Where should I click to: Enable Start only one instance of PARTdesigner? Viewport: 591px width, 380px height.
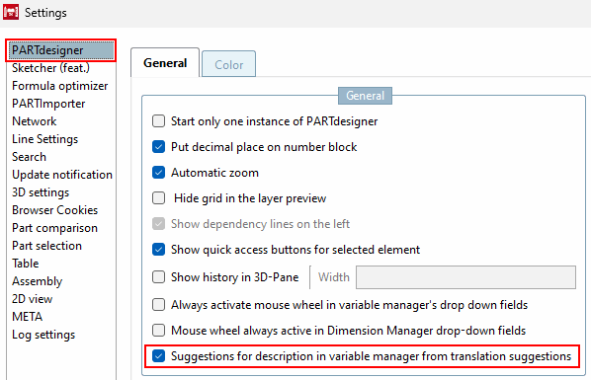159,121
